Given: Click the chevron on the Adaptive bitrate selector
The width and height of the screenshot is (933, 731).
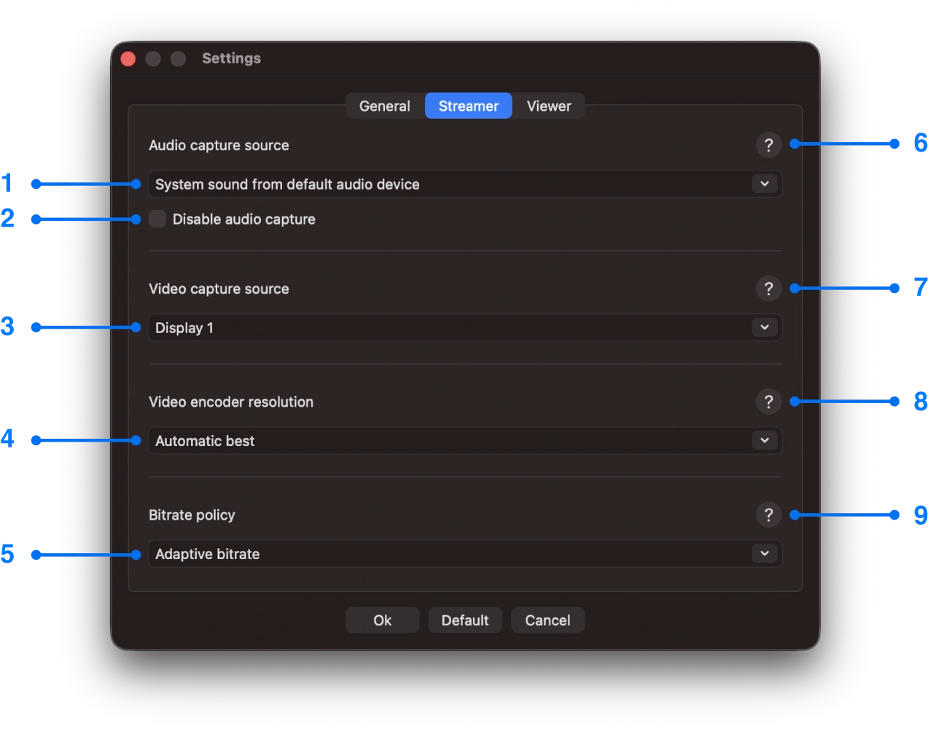Looking at the screenshot, I should [765, 553].
